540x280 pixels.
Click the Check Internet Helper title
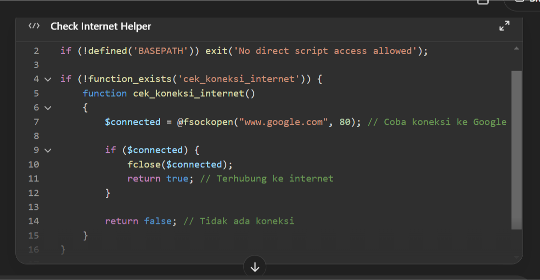pos(101,26)
